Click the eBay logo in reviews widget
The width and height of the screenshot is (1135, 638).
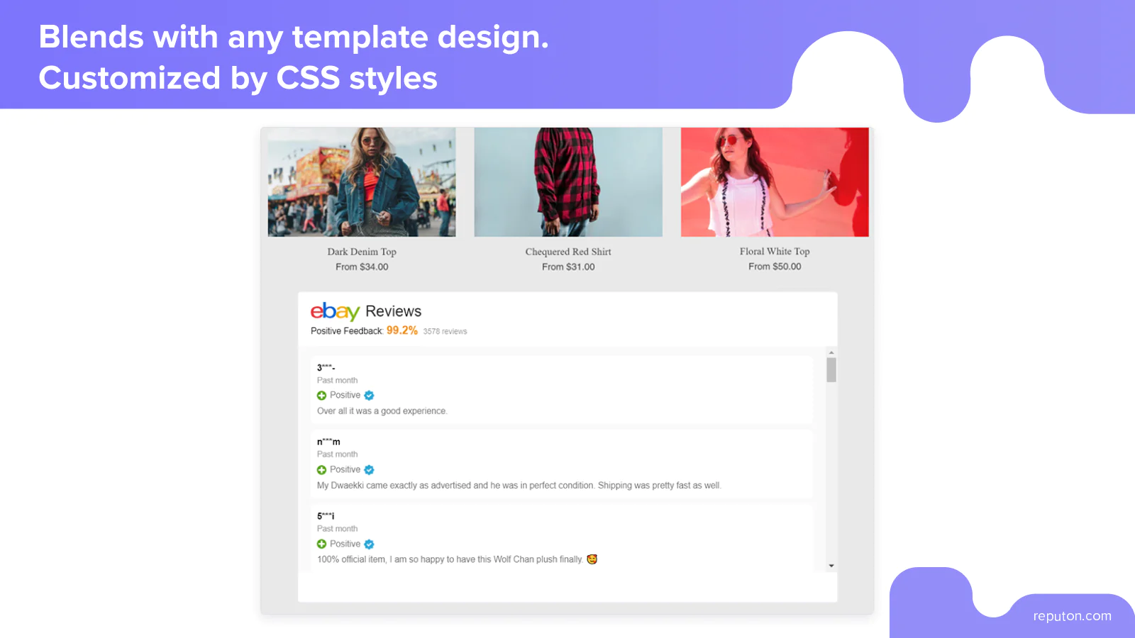[x=335, y=311]
